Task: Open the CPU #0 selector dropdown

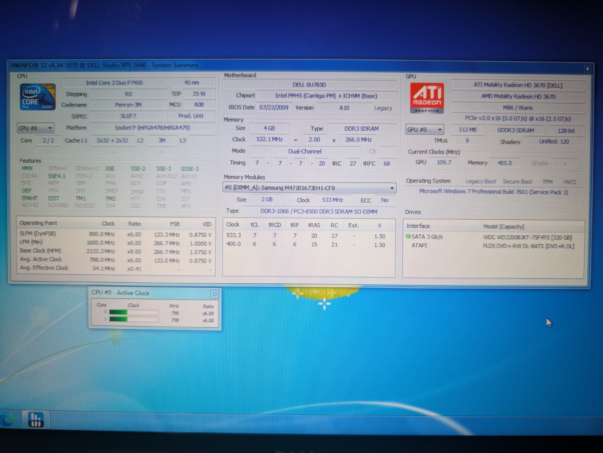Action: tap(35, 128)
